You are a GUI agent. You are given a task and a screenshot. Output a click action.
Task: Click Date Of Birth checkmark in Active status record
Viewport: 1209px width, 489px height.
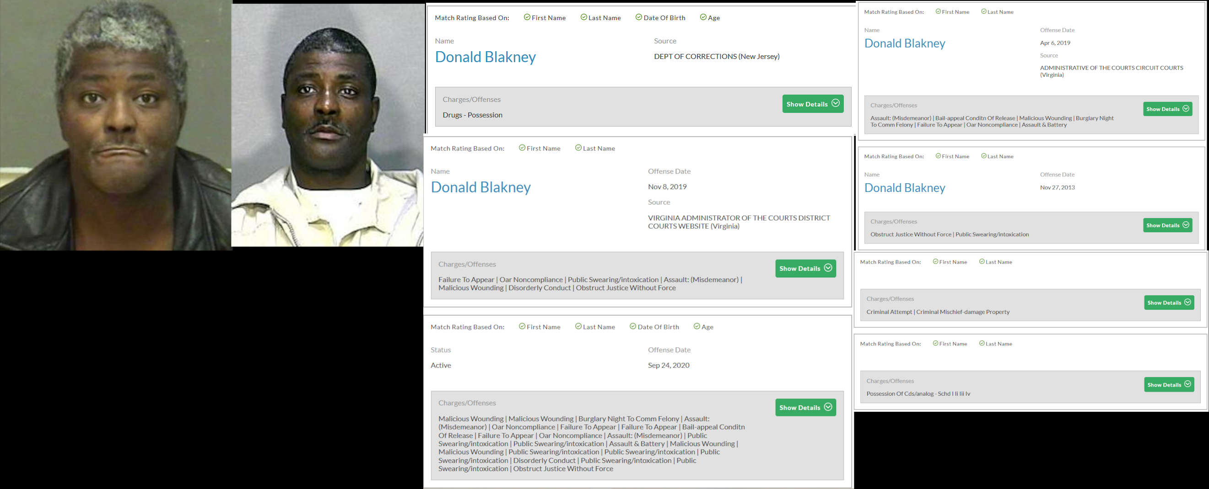(633, 326)
